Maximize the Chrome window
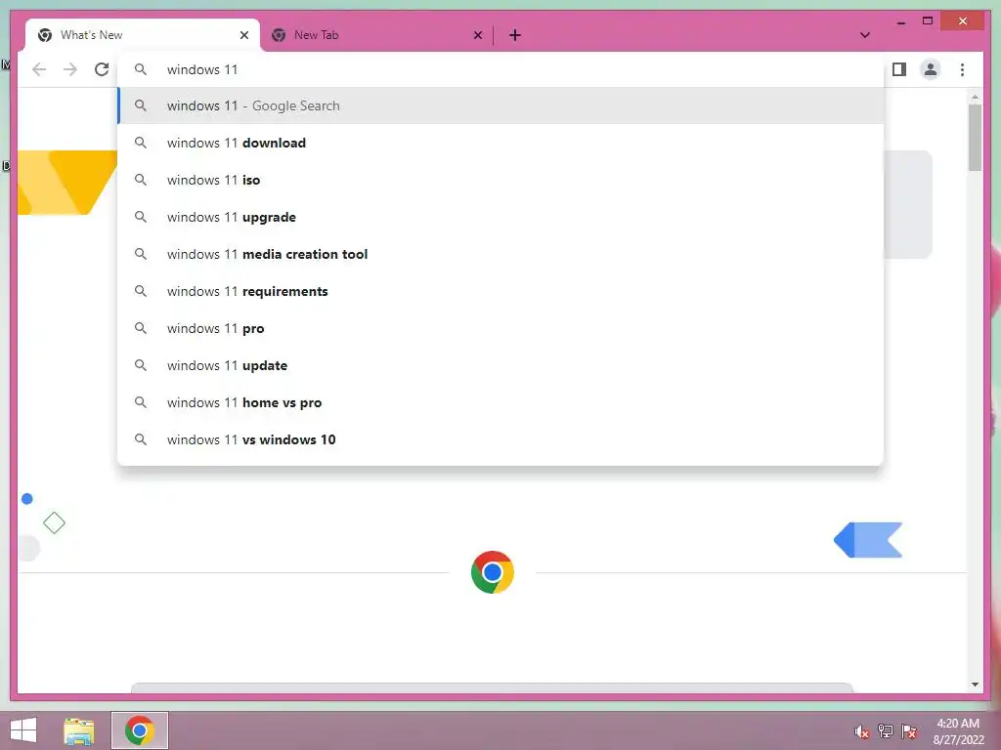 (x=928, y=21)
